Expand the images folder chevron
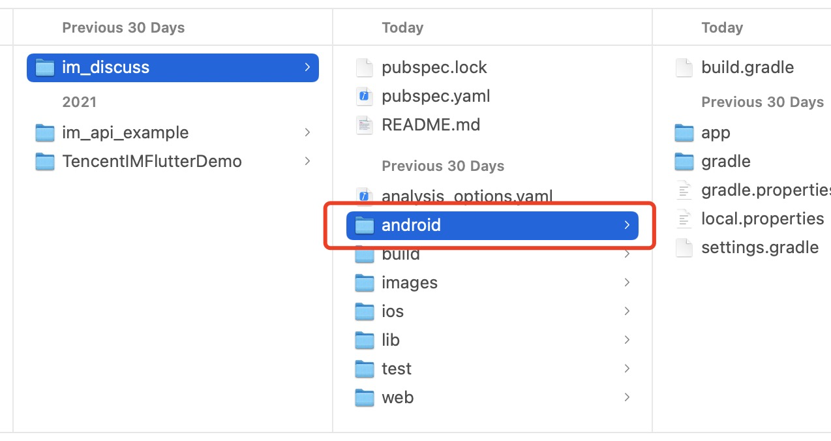Image resolution: width=831 pixels, height=441 pixels. (627, 282)
